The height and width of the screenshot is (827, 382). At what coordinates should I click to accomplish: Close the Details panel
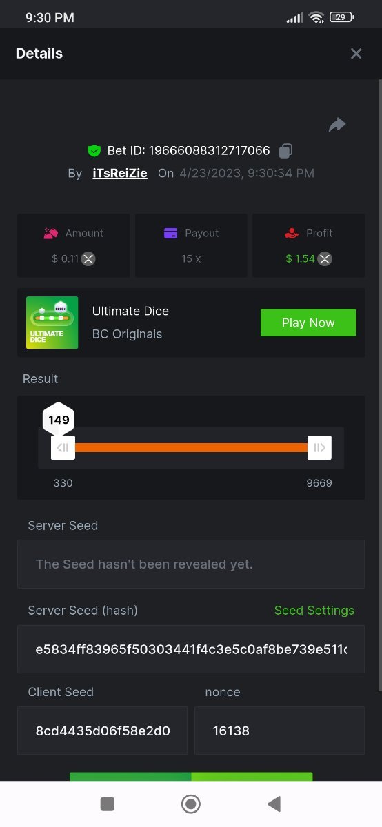[356, 54]
